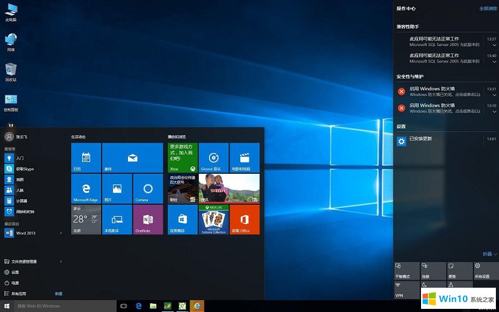This screenshot has width=499, height=312.
Task: Open the 邮件 mail tile
Action: pos(132,158)
